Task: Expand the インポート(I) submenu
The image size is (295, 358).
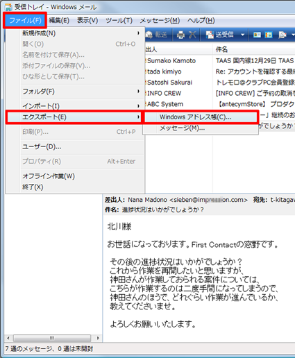Action: point(75,106)
